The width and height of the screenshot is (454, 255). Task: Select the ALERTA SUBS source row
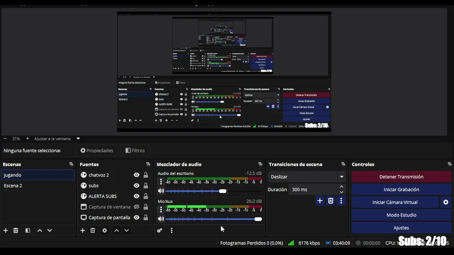point(115,196)
